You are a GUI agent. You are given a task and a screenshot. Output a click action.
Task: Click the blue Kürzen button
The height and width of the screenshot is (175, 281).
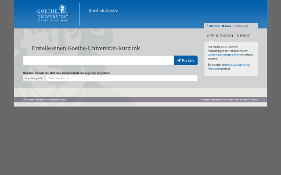186,60
